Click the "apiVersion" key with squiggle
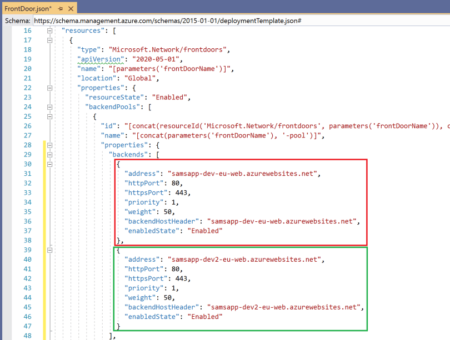 point(101,59)
